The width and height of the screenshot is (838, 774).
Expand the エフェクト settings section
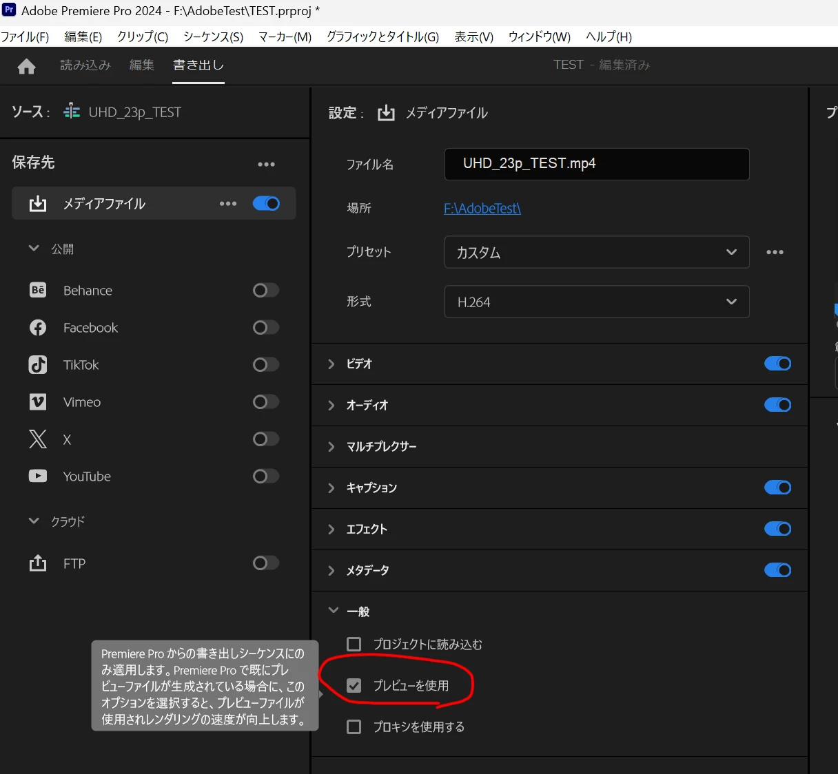point(331,530)
